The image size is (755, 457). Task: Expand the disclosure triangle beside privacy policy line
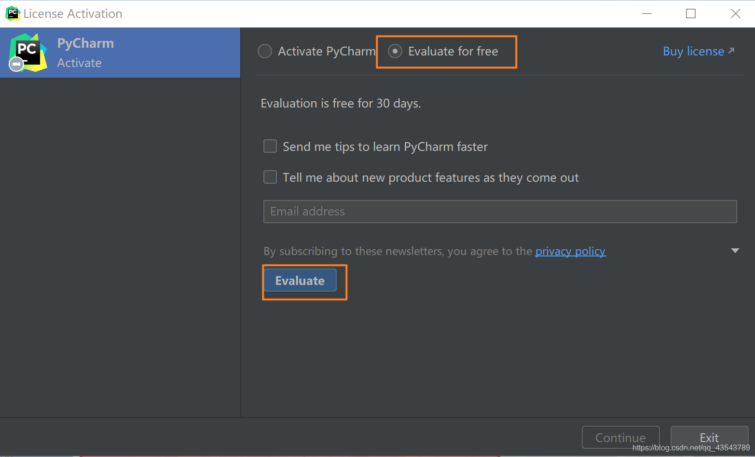pyautogui.click(x=735, y=251)
